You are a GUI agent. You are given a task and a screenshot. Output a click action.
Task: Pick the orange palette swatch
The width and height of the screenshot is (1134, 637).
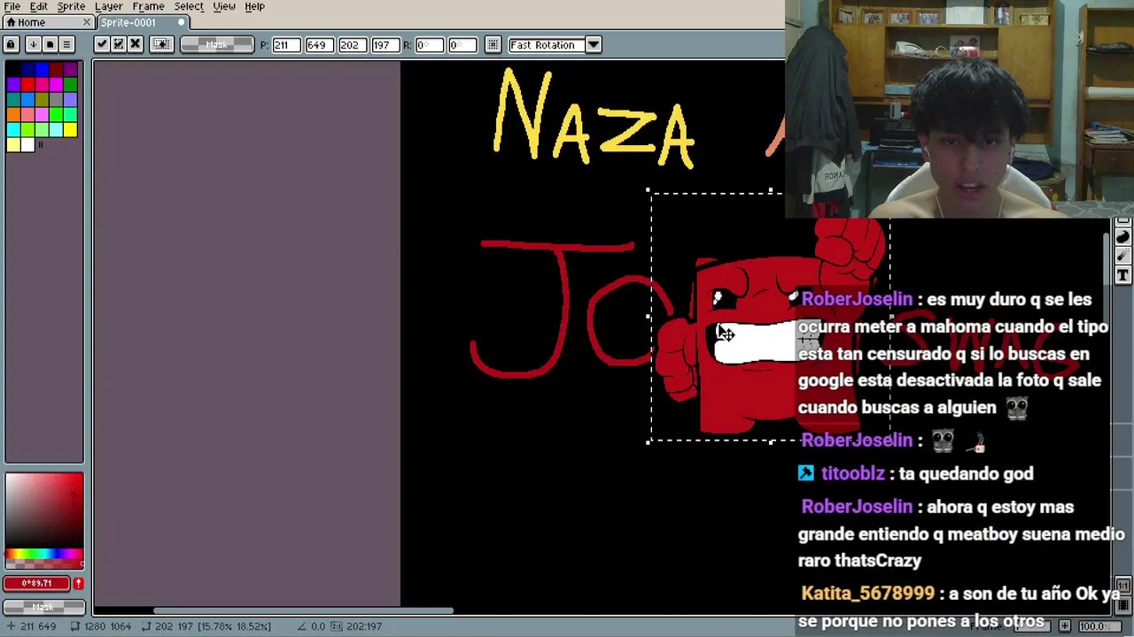(x=13, y=115)
